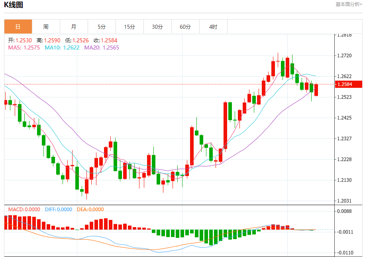Screen dimensions: 365x257
Task: Open the 4时 interval tab
Action: (213, 27)
